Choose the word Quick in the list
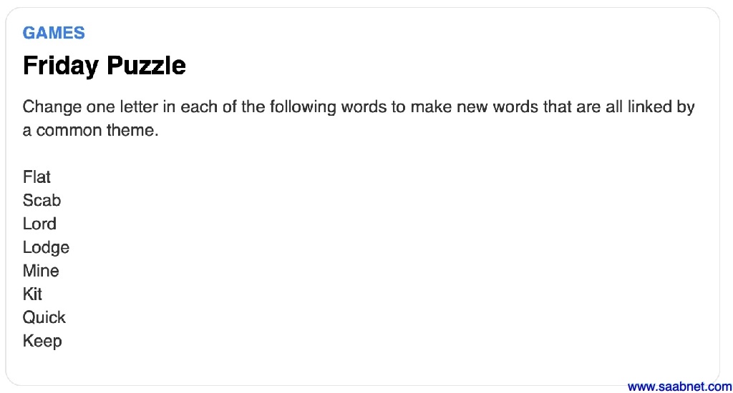This screenshot has height=393, width=733. (44, 317)
